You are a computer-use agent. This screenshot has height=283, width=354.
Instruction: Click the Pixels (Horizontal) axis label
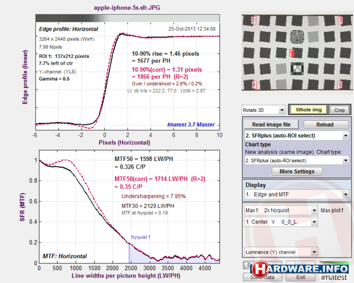[124, 143]
